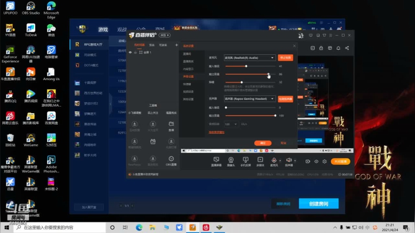Select RPG游戏大厅 in game platform sidebar
415x233 pixels.
89,44
